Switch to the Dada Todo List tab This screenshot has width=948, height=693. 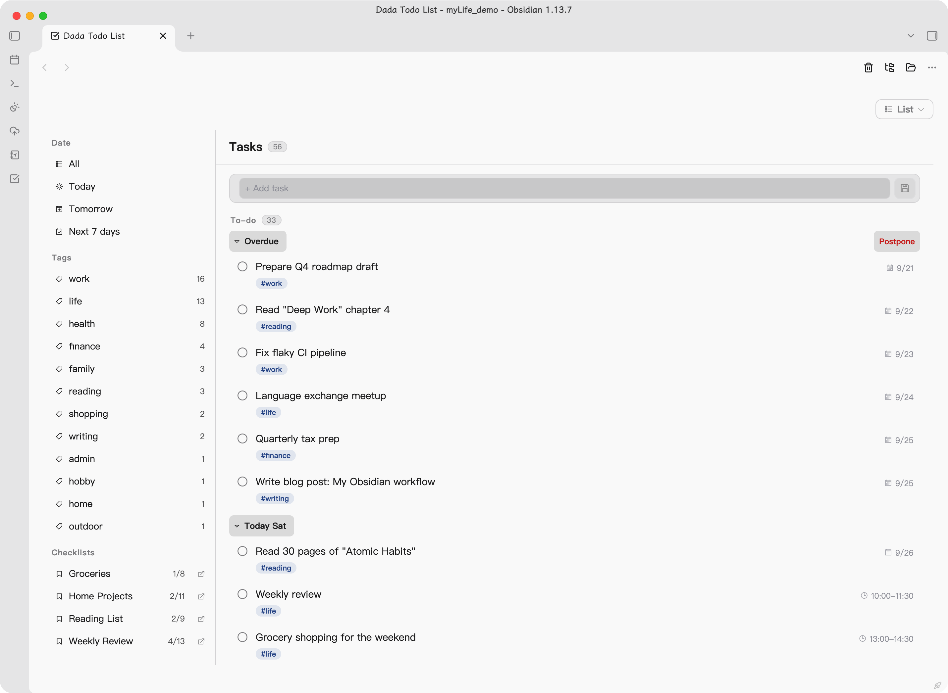pyautogui.click(x=109, y=36)
